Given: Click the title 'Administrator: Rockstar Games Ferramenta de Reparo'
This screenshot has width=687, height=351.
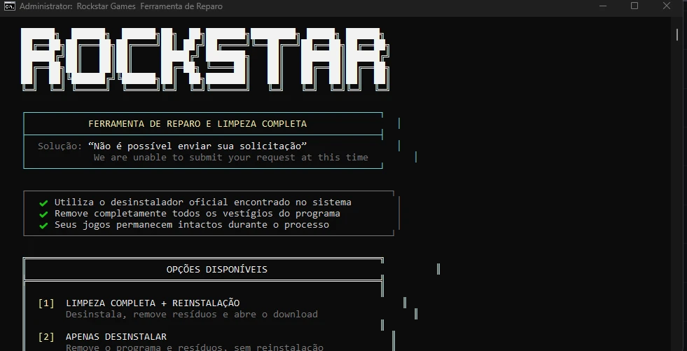Looking at the screenshot, I should 121,6.
